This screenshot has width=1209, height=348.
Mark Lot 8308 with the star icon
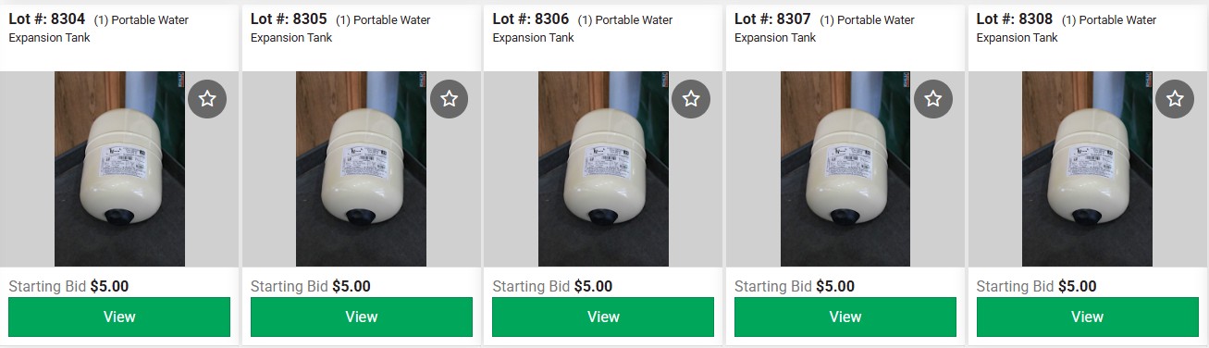[x=1175, y=99]
